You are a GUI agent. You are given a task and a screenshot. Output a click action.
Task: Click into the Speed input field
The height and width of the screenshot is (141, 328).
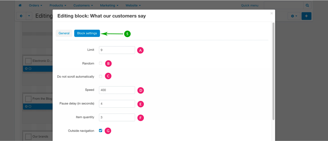(x=117, y=90)
